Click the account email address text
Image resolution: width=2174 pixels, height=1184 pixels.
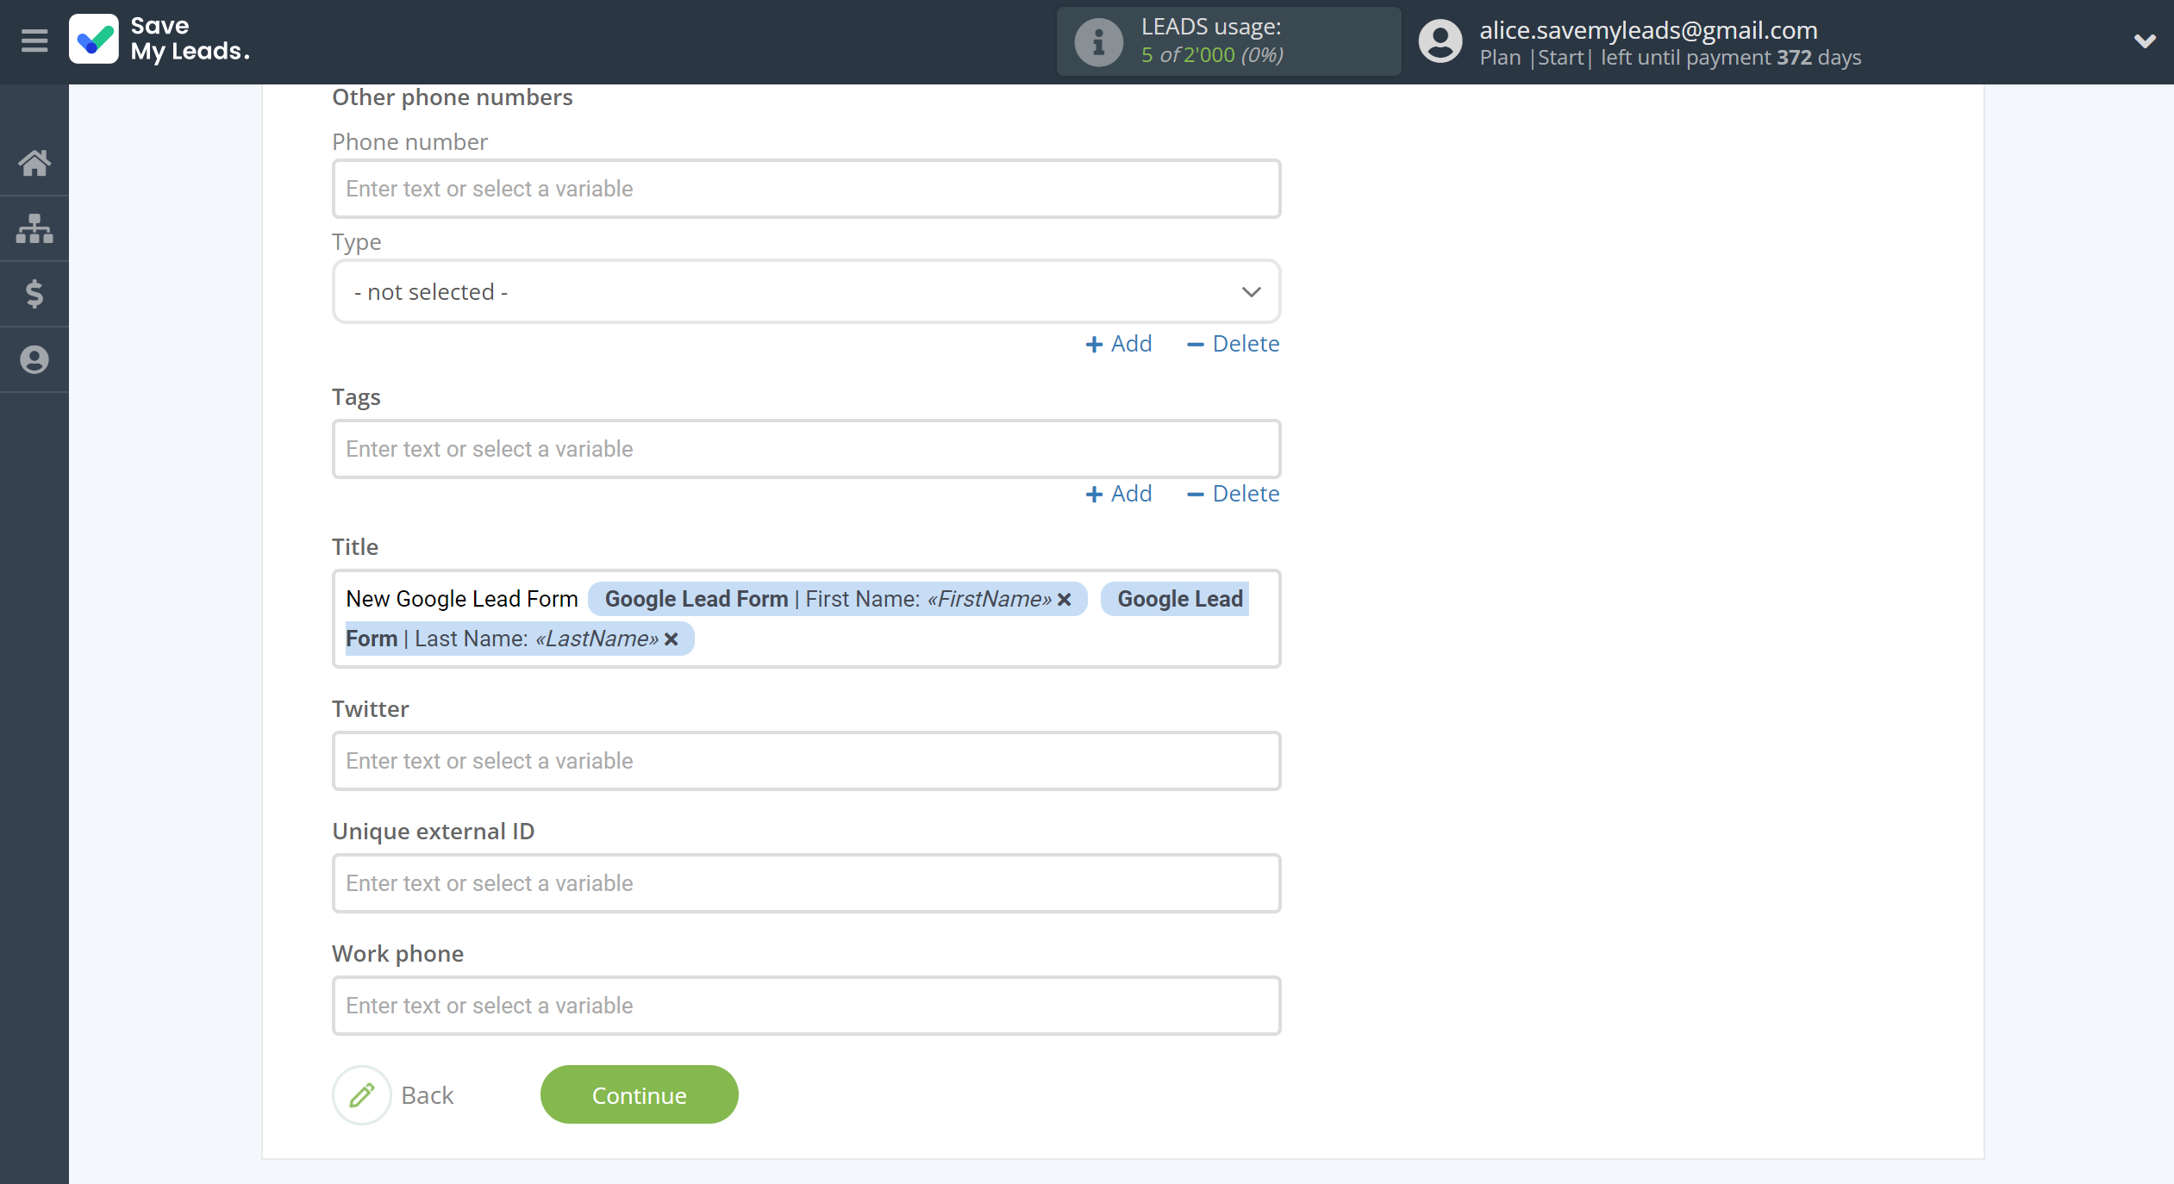coord(1648,29)
